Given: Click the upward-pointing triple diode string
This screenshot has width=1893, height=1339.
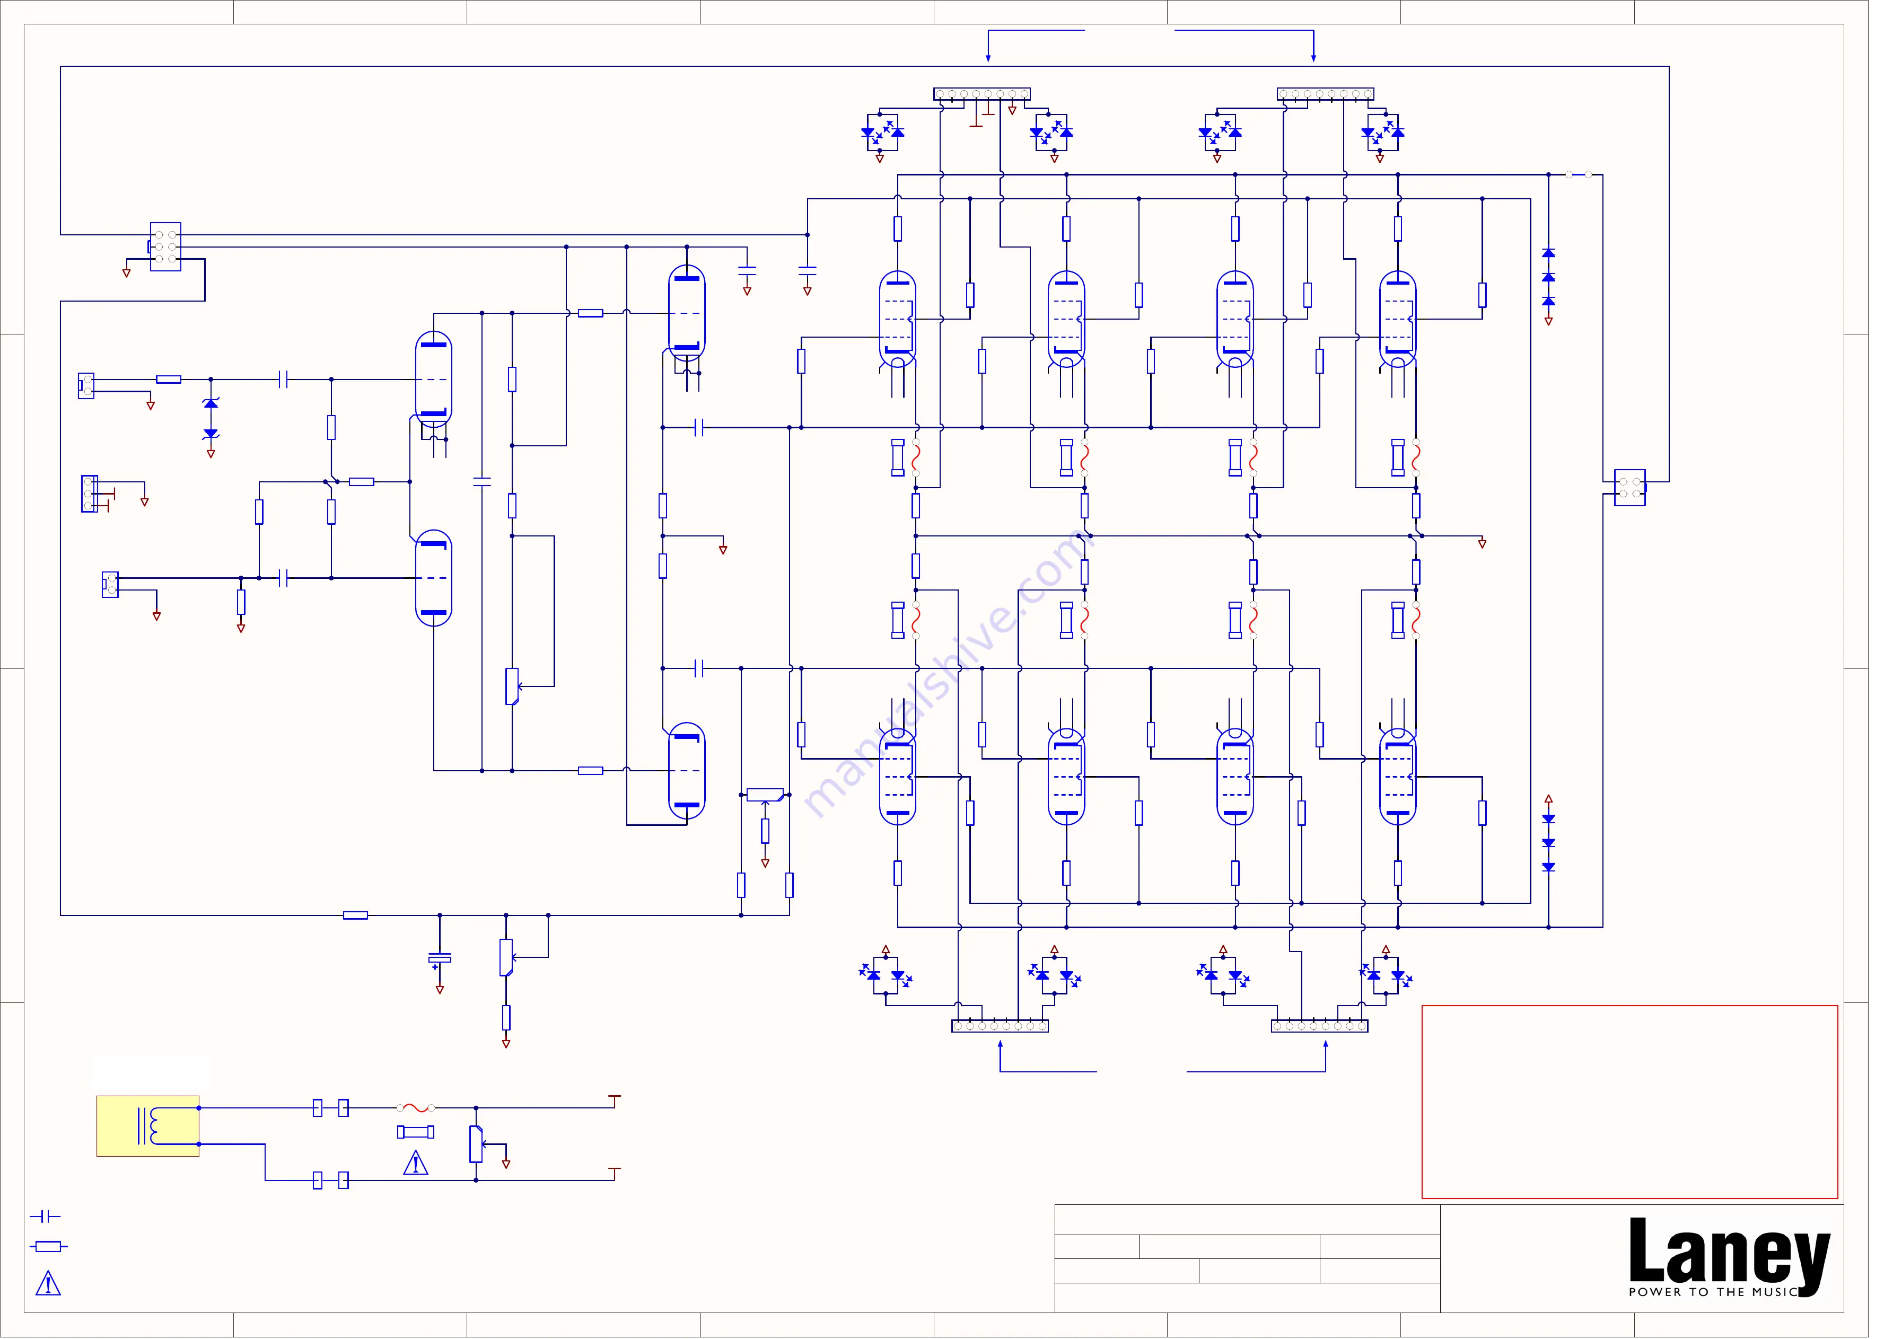Looking at the screenshot, I should pos(1548,277).
